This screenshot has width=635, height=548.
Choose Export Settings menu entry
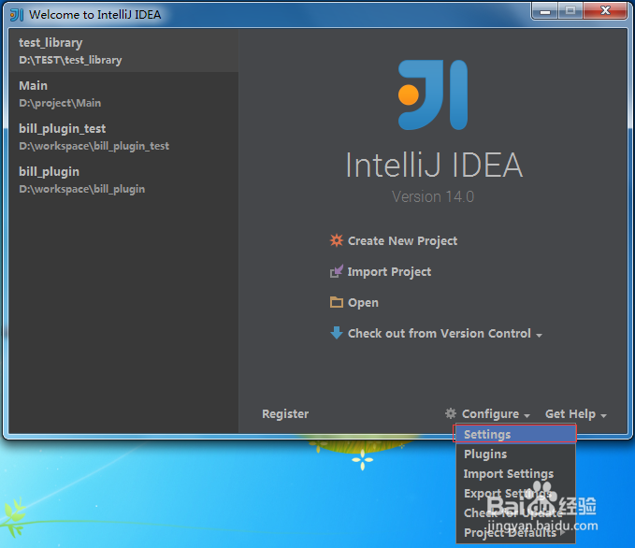[515, 493]
